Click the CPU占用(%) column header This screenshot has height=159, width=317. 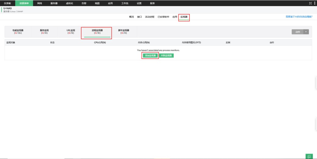point(100,43)
